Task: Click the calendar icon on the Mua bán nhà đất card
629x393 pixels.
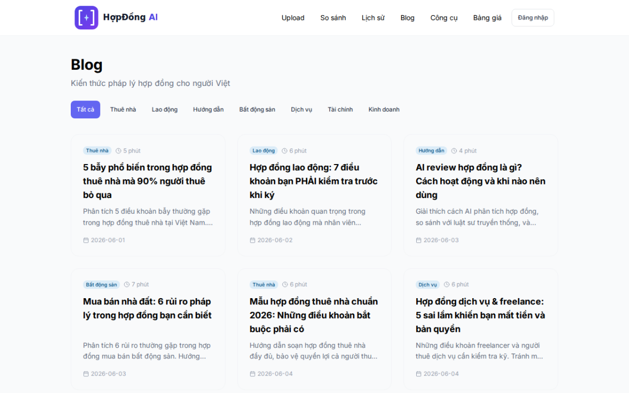Action: [x=86, y=374]
